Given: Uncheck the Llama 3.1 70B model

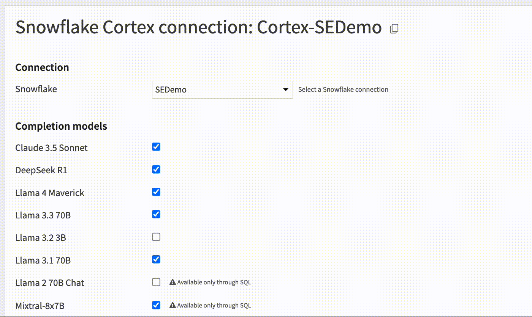Looking at the screenshot, I should click(x=156, y=259).
